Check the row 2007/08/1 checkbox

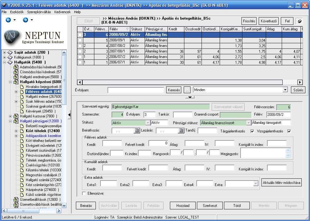[80, 51]
